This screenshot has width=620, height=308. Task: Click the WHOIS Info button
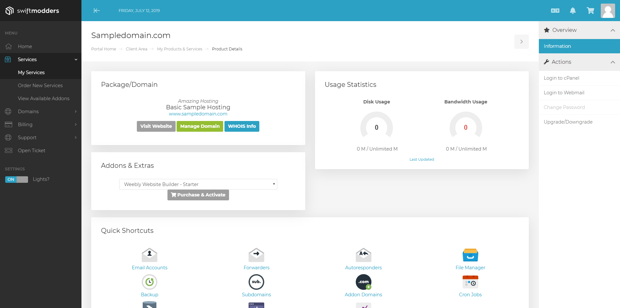point(242,126)
